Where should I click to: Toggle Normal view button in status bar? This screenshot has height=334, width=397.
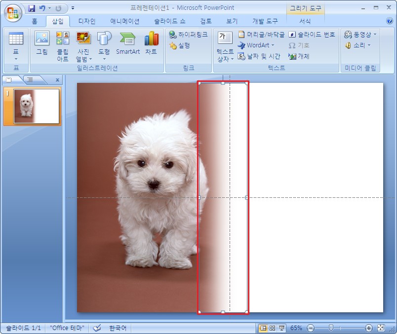coord(263,328)
